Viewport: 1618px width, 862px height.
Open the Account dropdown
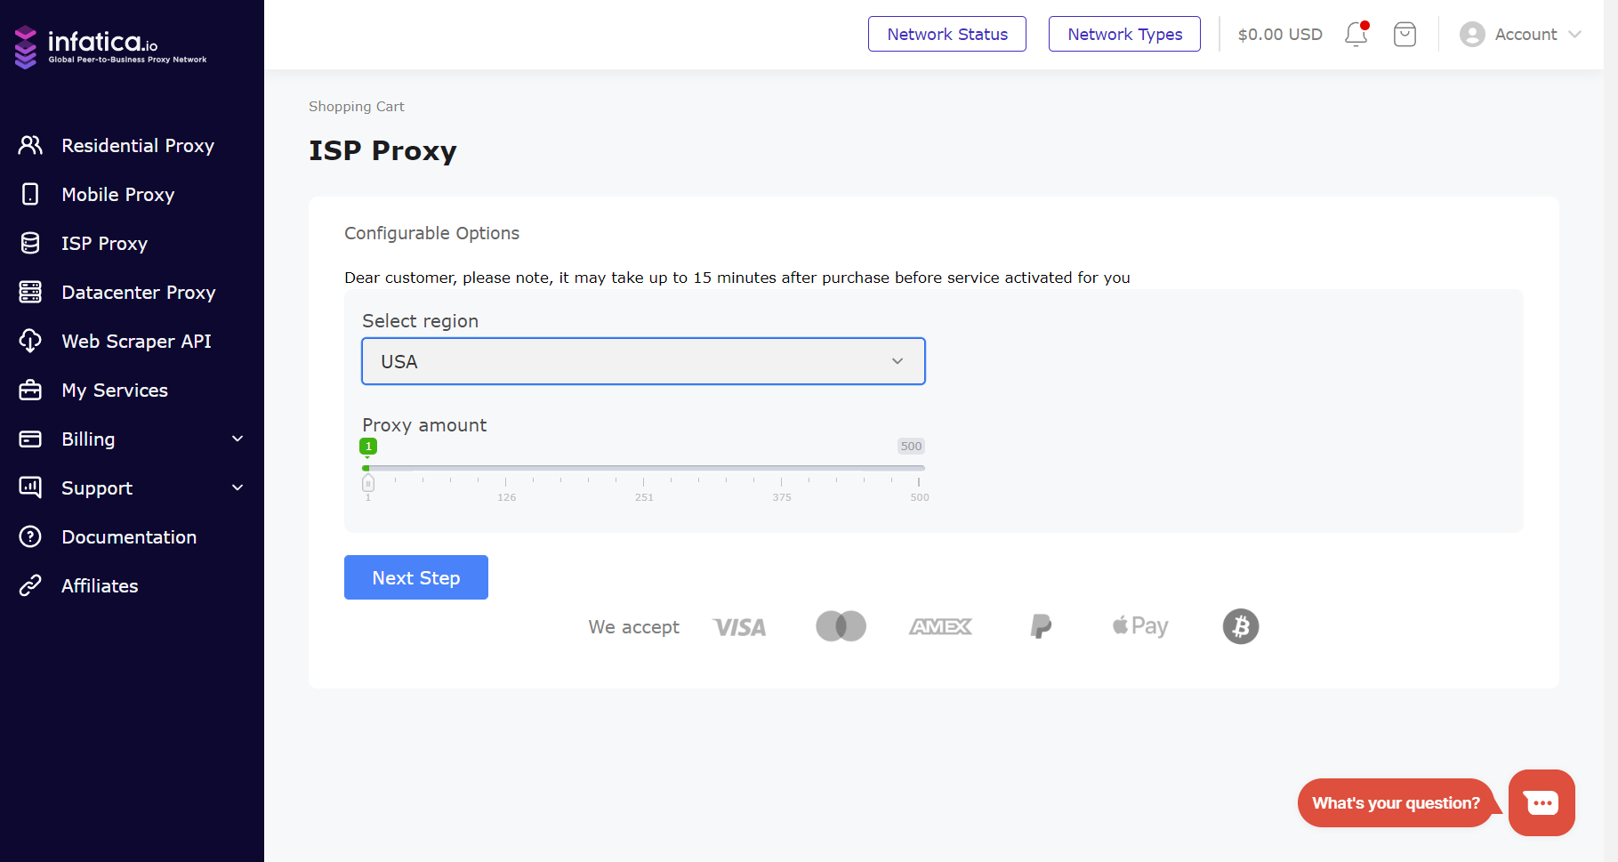(1521, 34)
